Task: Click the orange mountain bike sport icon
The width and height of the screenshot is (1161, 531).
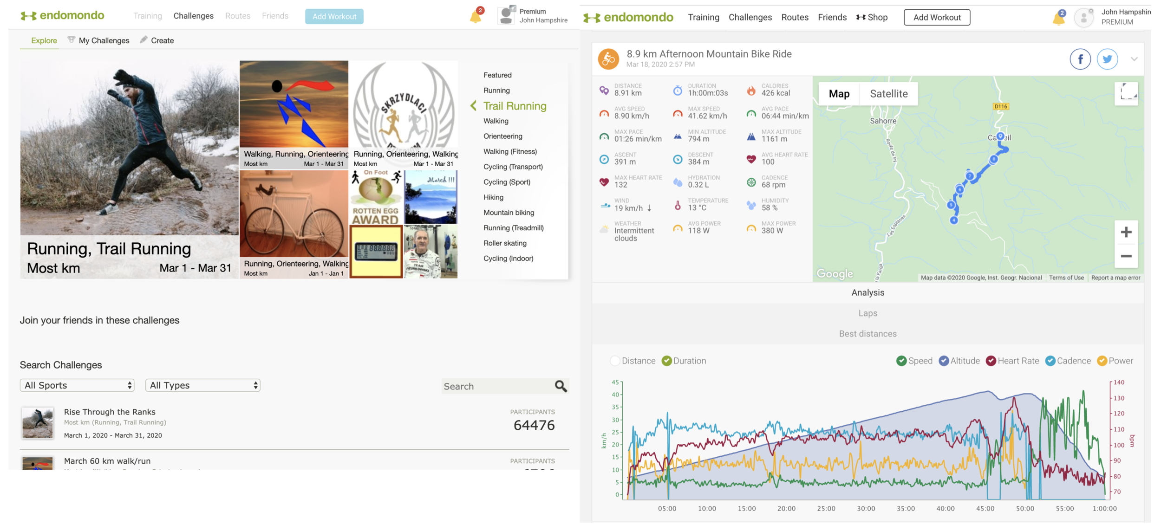Action: [608, 59]
